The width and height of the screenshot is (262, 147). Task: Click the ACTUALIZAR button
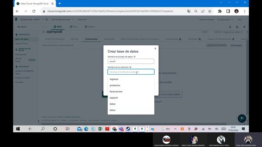236,45
